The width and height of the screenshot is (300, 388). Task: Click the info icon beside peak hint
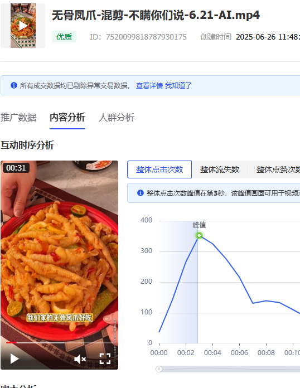pos(141,193)
